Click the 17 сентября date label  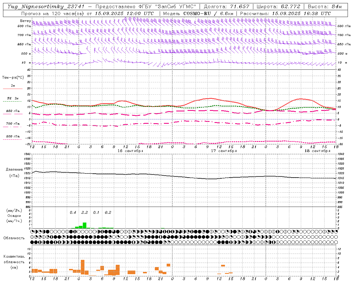pyautogui.click(x=224, y=151)
